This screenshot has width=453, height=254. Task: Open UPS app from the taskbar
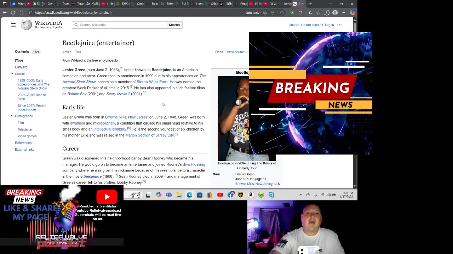tap(241, 195)
